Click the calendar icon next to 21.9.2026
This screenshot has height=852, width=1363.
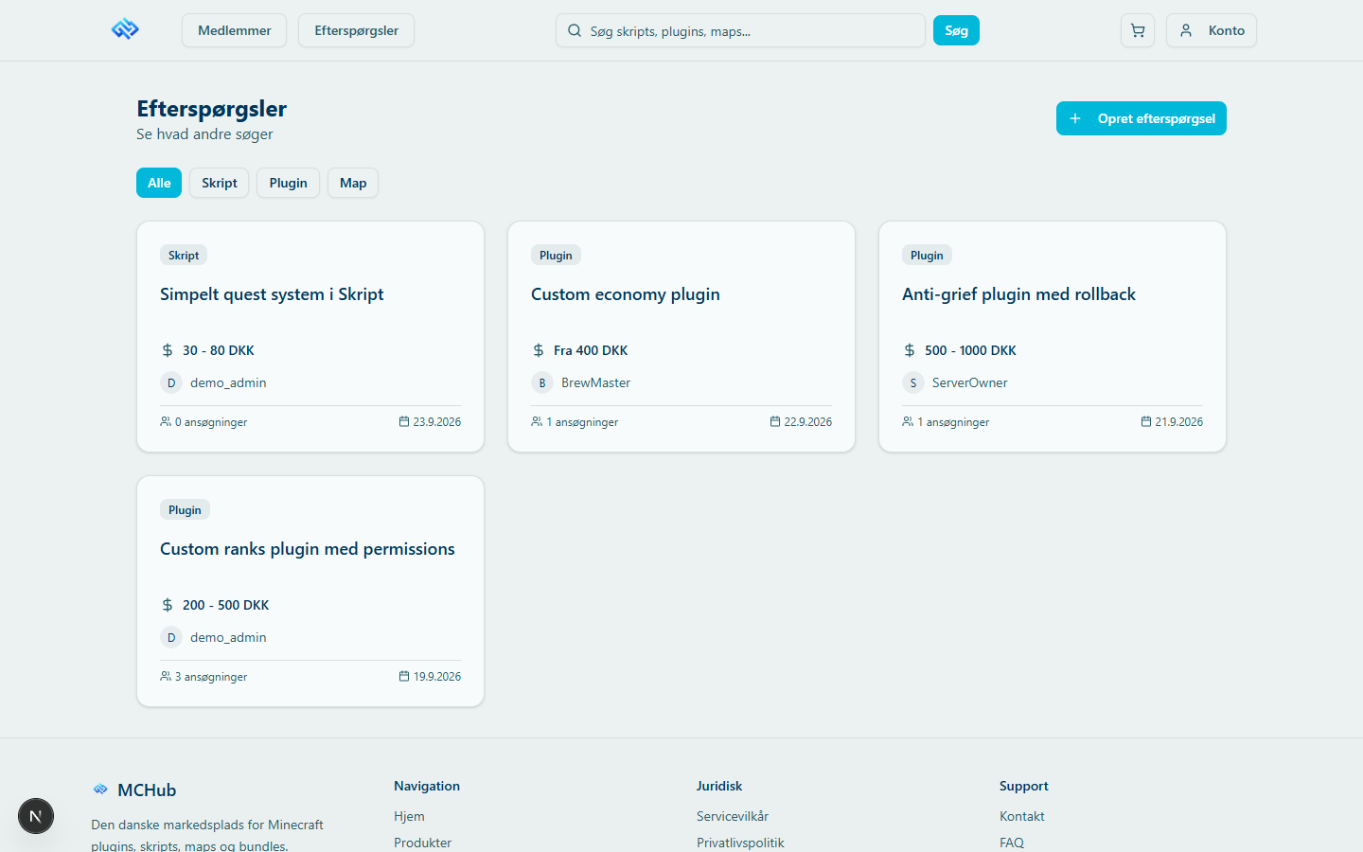coord(1146,421)
